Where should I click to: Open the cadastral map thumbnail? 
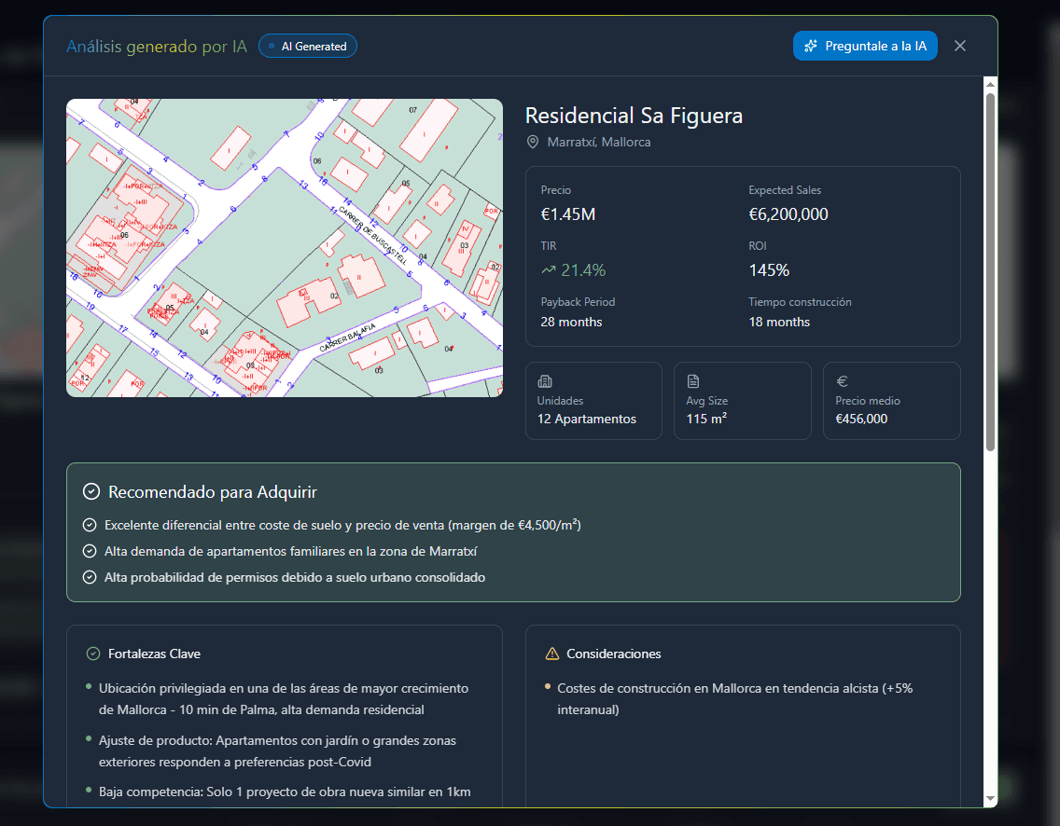285,248
